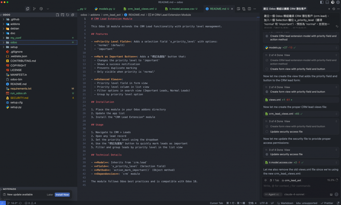Click the errors and warnings status counter
The image size is (341, 205).
30,203
